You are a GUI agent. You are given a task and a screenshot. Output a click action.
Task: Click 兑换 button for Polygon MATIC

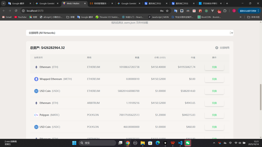pyautogui.click(x=214, y=115)
